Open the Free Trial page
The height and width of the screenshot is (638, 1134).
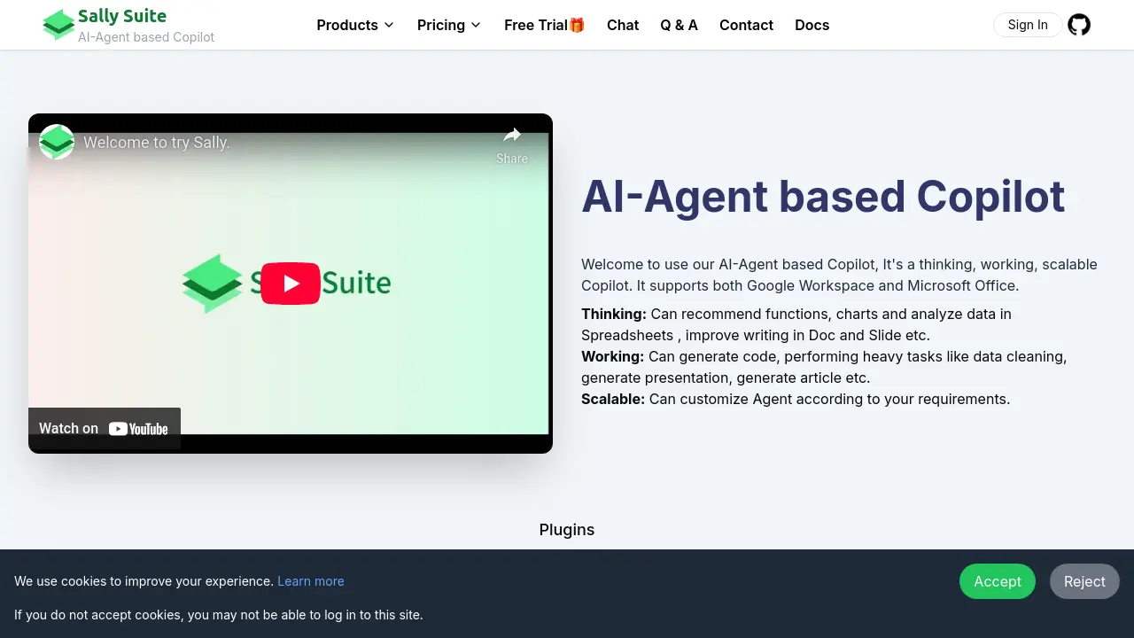(x=545, y=25)
